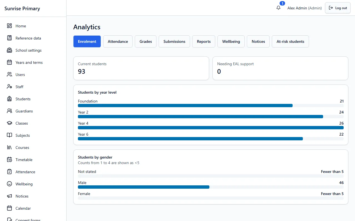
Task: Click the Notices megaphone icon
Action: 9,196
